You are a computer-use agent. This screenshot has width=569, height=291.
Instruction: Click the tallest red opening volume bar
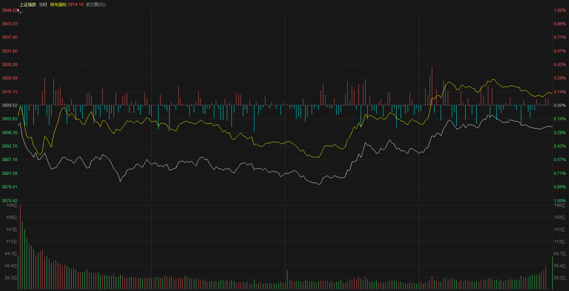19,247
